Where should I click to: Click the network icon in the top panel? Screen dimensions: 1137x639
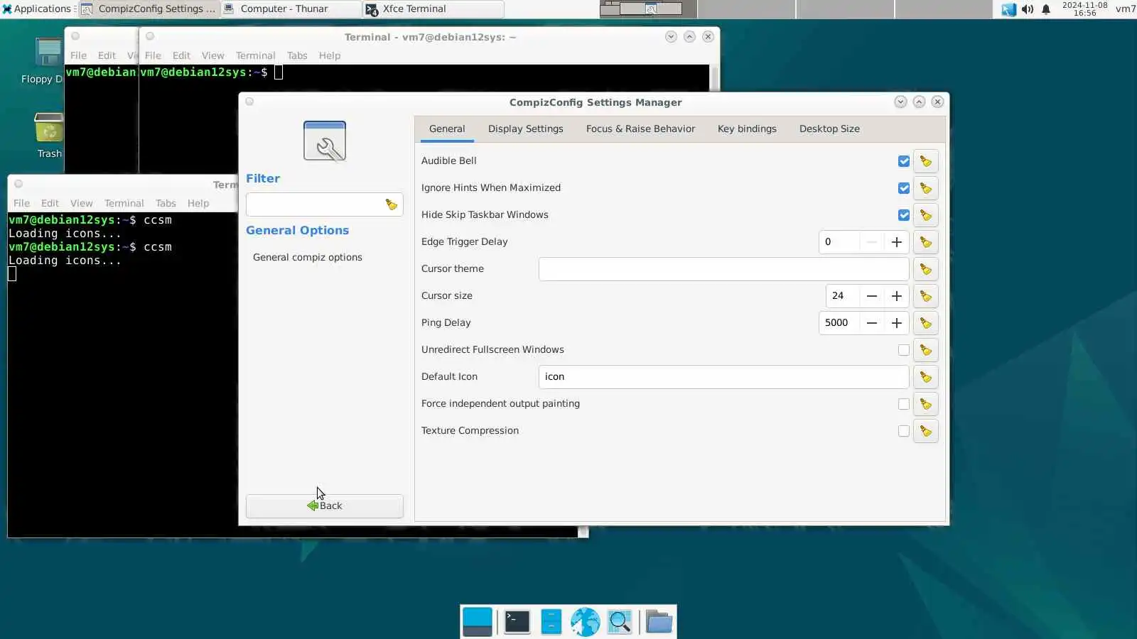coord(1008,9)
